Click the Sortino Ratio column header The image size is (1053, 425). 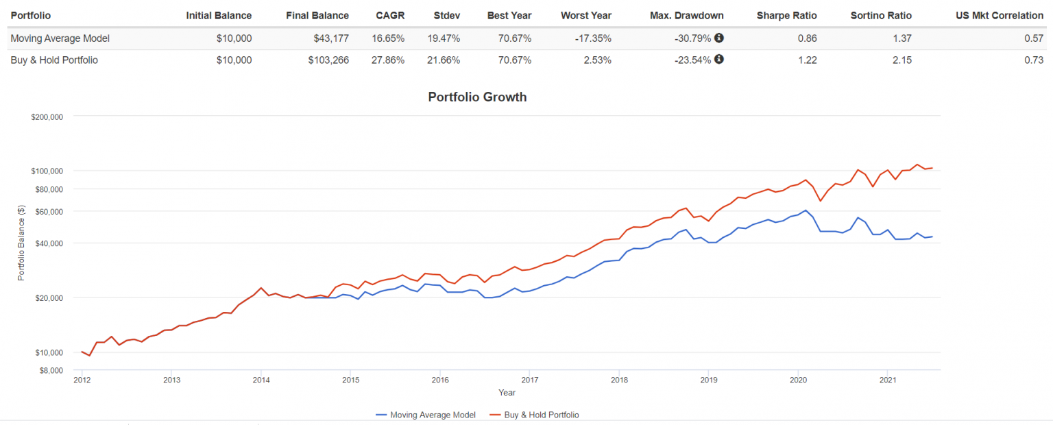[x=881, y=15]
